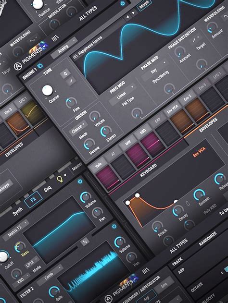The image size is (228, 303).
Task: Click bars icon right of bottom Pigments logo
Action: (146, 271)
